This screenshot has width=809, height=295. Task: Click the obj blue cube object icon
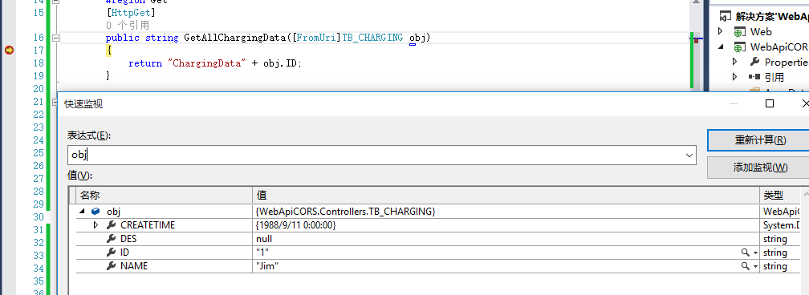[x=96, y=212]
